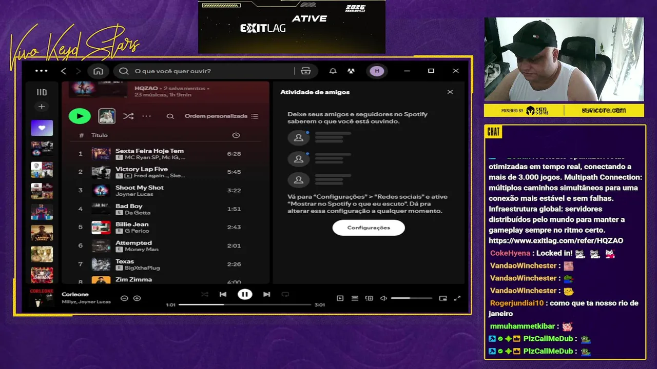The width and height of the screenshot is (657, 369).
Task: Open the artist link 'Money Man'
Action: click(x=142, y=250)
